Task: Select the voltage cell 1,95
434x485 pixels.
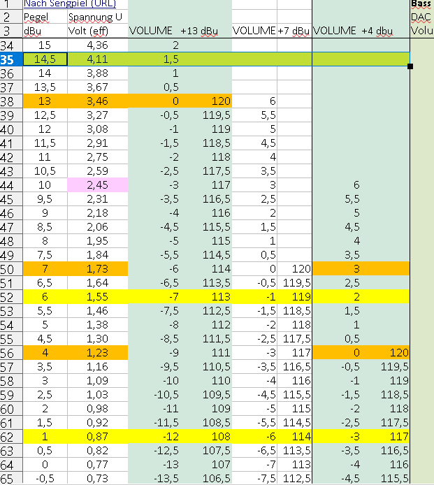Action: [97, 241]
